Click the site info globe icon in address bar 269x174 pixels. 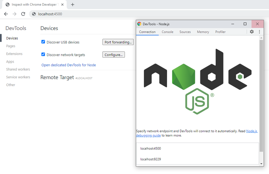point(34,14)
